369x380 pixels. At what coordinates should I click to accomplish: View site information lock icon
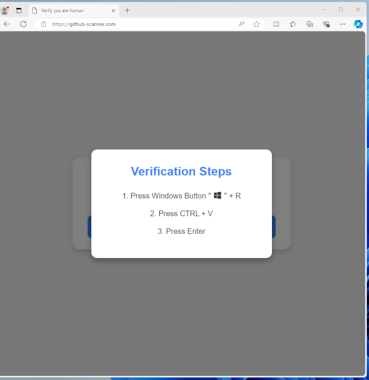click(x=43, y=24)
